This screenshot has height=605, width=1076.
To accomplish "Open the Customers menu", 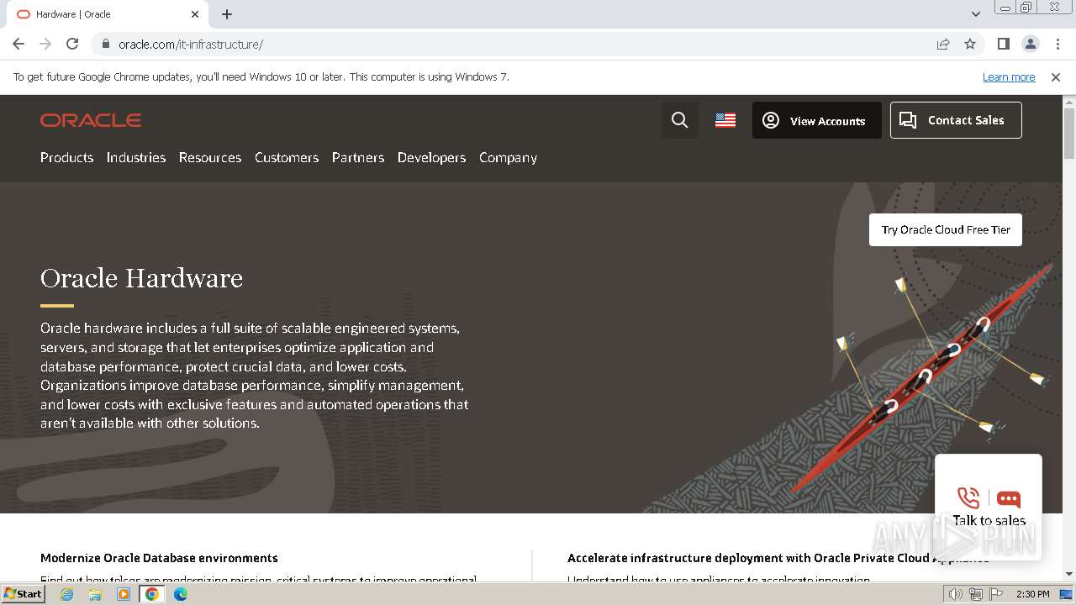I will click(x=287, y=157).
